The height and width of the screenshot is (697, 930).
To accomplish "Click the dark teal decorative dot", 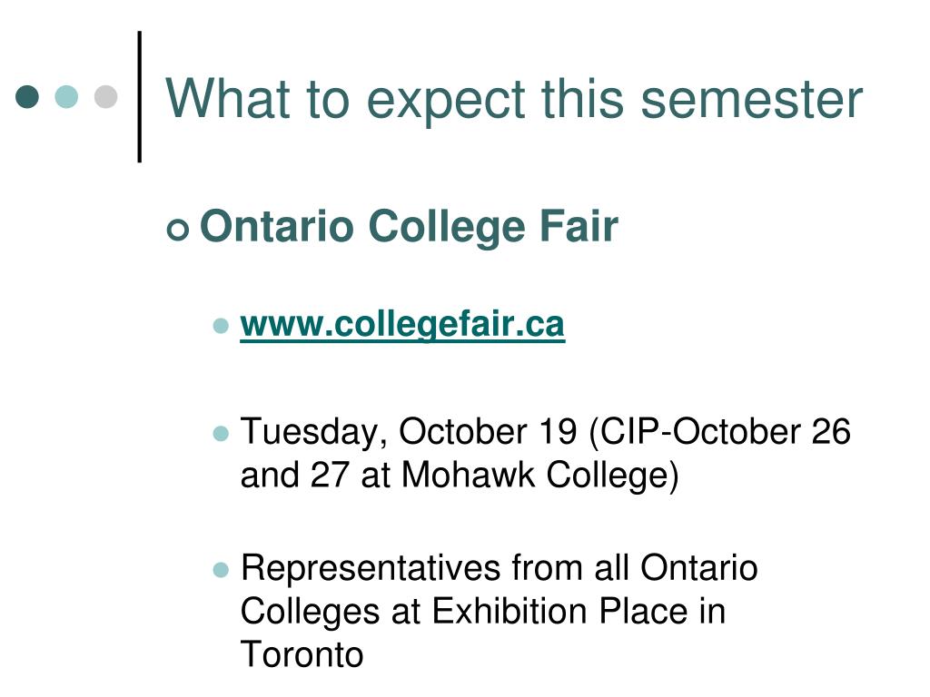I will 27,96.
